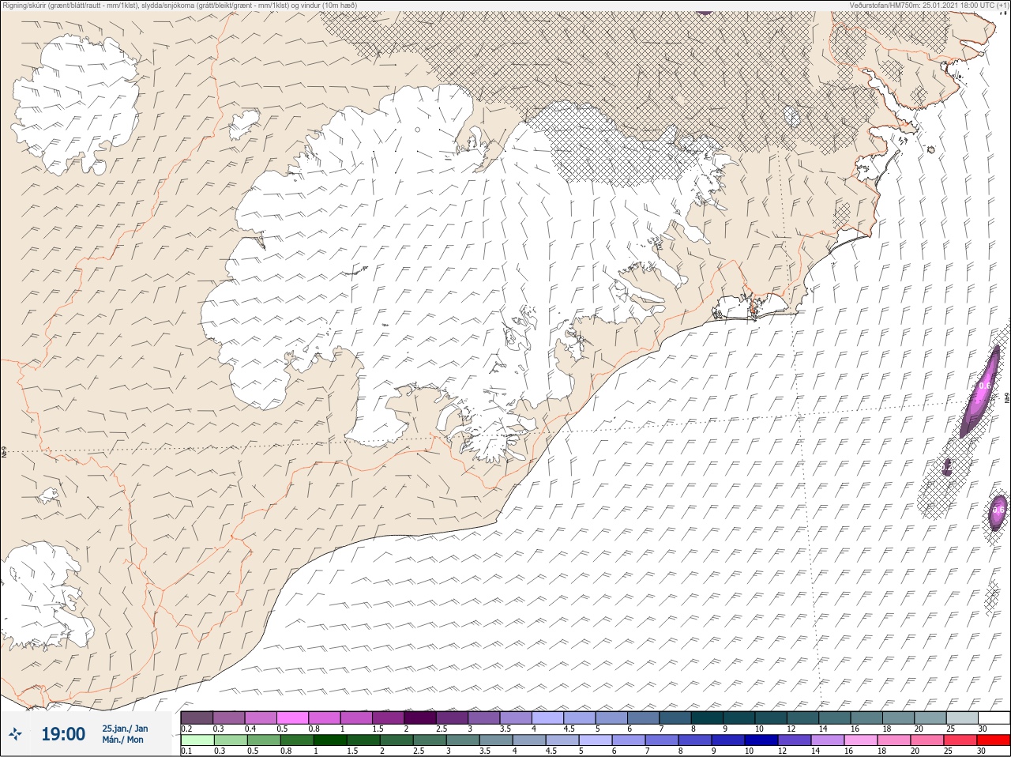Screen dimensions: 1011x757
Task: Click the lower-row swatch between 3.5 and 4
Action: pos(495,740)
